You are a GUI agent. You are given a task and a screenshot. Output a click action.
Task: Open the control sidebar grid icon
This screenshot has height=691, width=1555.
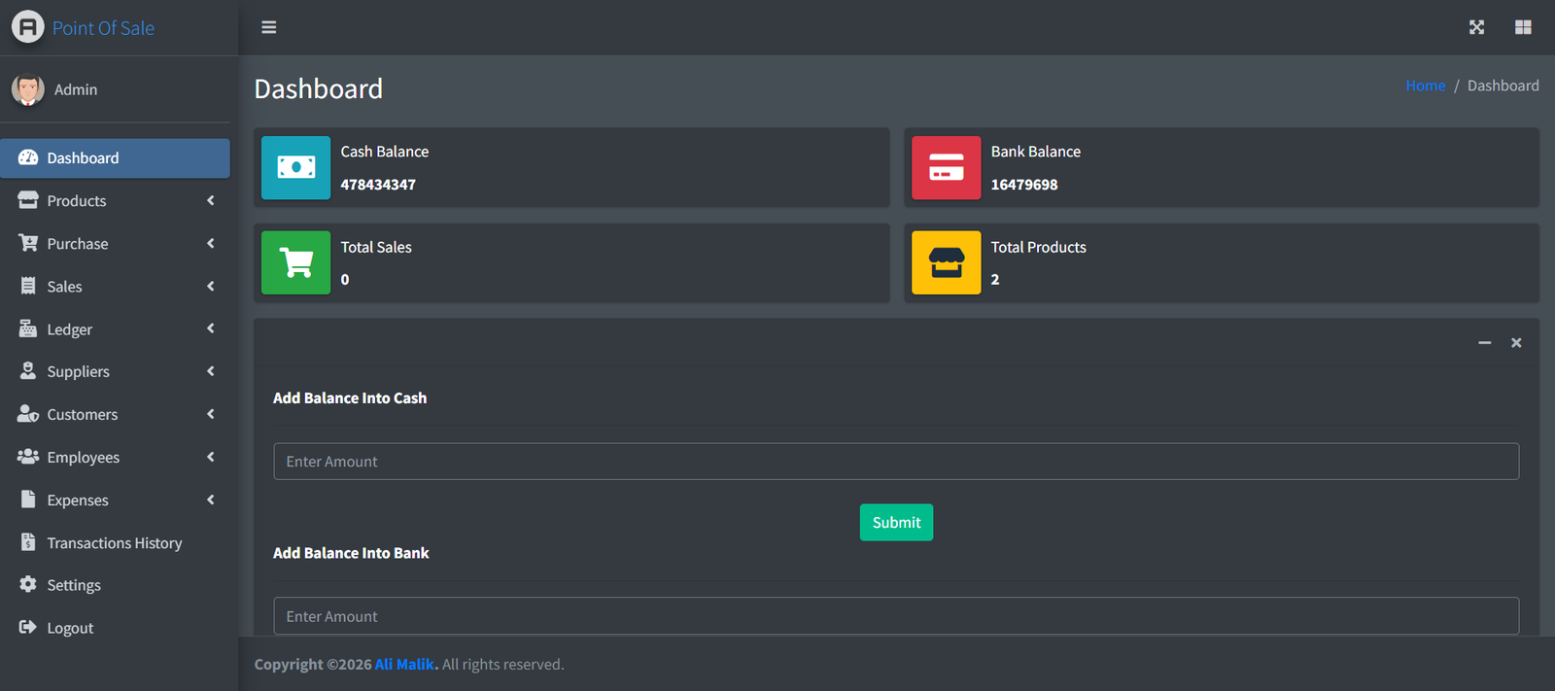[x=1523, y=27]
